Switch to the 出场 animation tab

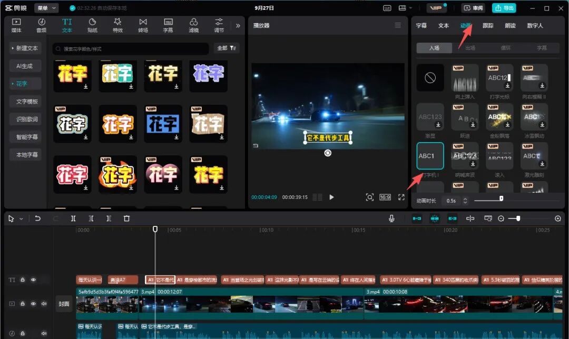(470, 48)
